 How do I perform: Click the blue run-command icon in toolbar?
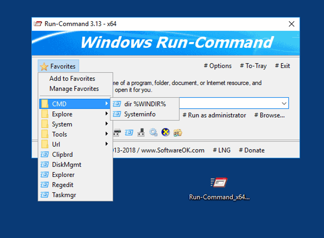[129, 133]
